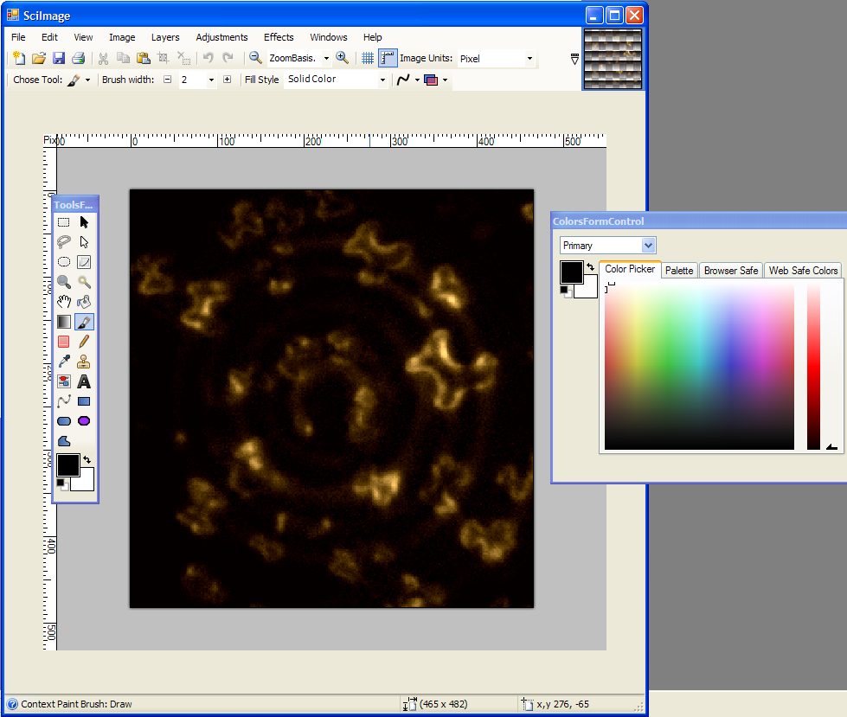Select the Text tool

tap(84, 381)
